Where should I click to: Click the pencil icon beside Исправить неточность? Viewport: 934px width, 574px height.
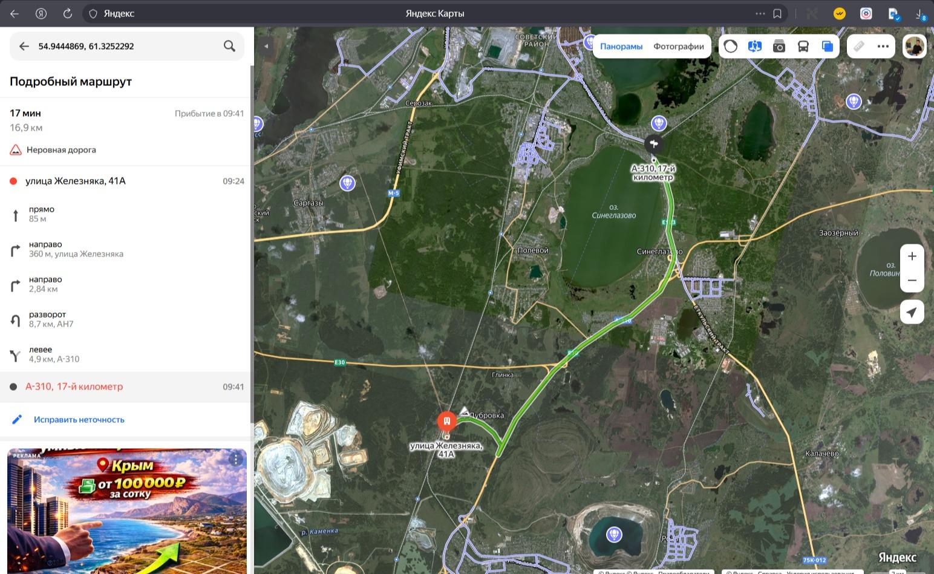17,420
